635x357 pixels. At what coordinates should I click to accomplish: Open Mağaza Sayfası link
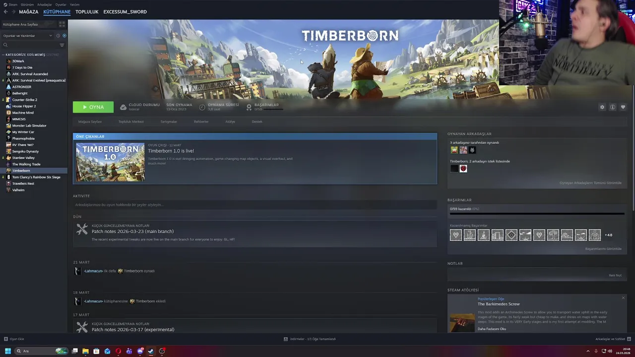pyautogui.click(x=90, y=121)
